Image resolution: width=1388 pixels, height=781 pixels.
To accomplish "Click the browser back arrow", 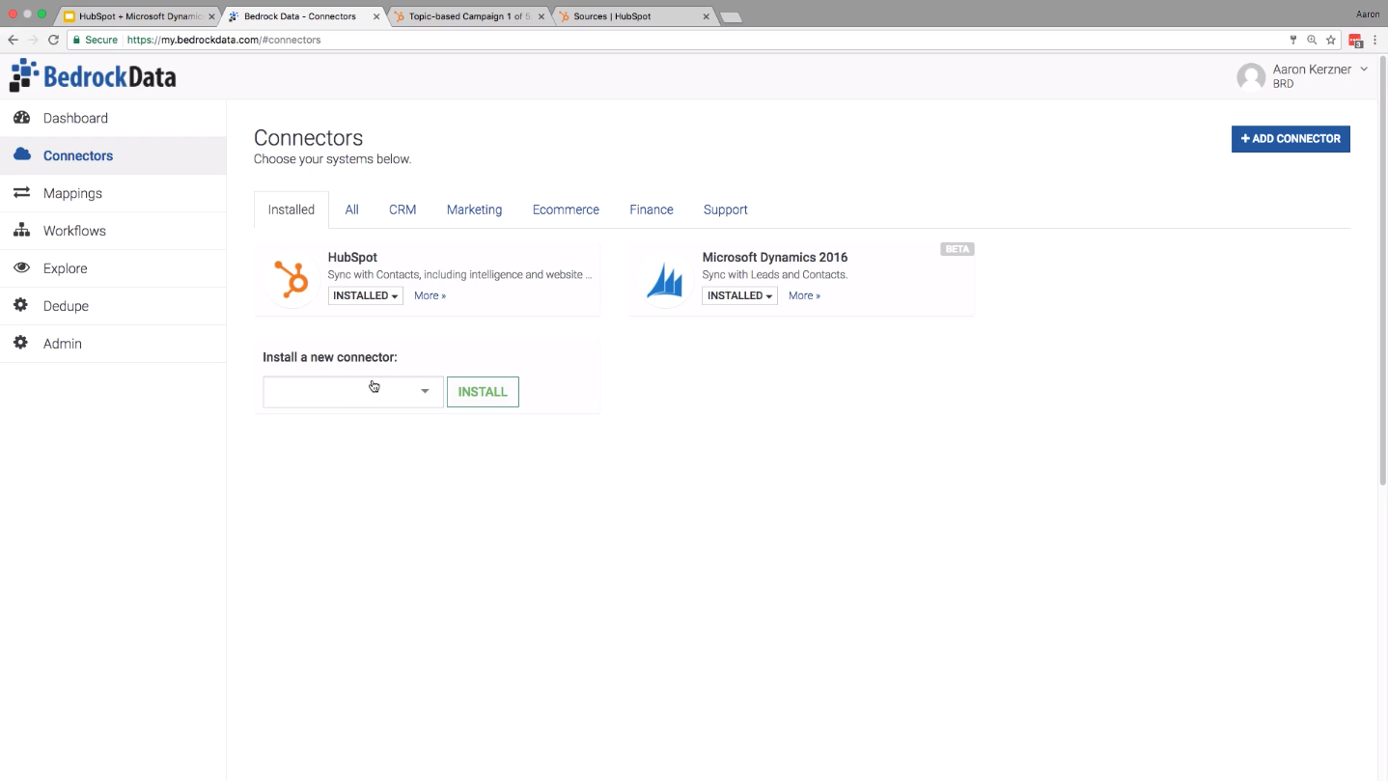I will [13, 40].
